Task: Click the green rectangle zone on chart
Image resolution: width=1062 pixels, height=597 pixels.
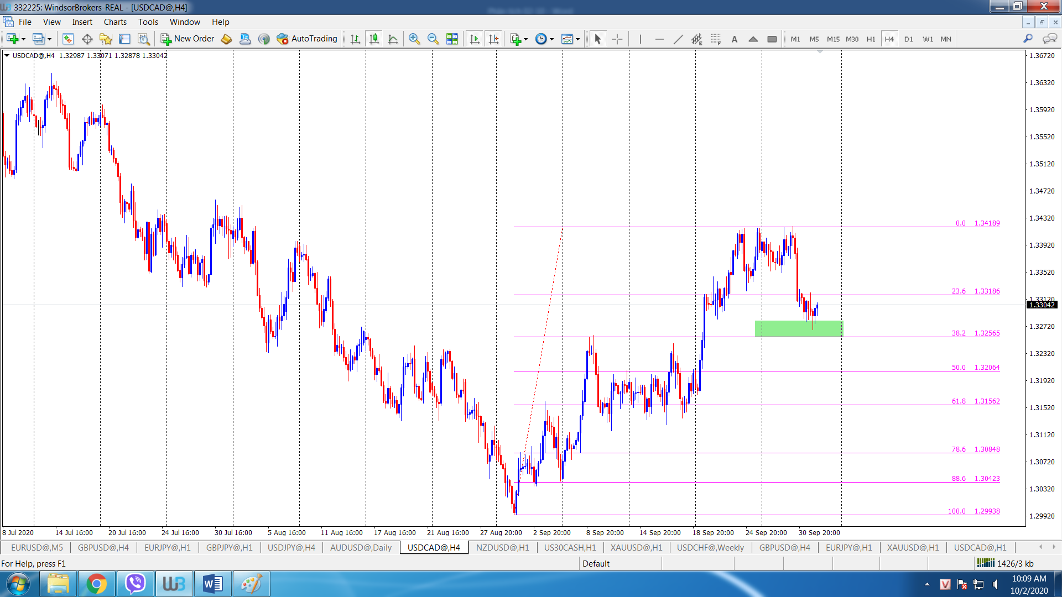Action: pyautogui.click(x=799, y=328)
